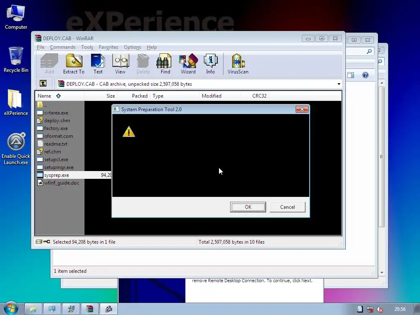
Task: Click the muted volume tray icon
Action: [x=379, y=309]
